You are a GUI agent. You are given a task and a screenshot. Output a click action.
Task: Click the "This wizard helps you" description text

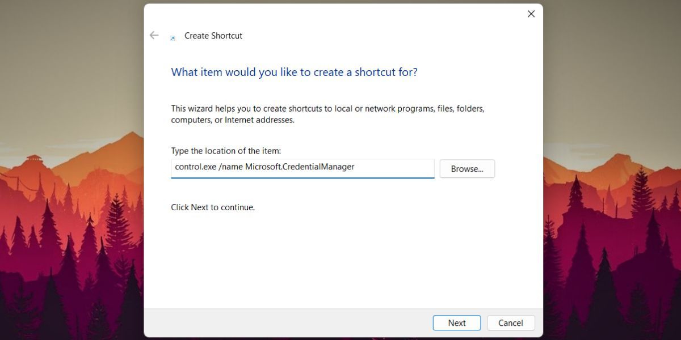(328, 114)
